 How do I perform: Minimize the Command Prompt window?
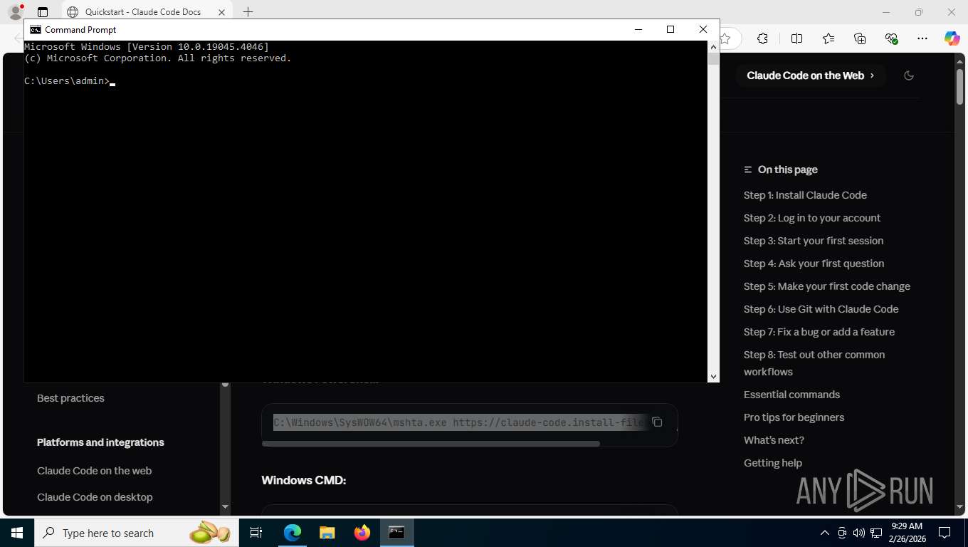coord(638,29)
